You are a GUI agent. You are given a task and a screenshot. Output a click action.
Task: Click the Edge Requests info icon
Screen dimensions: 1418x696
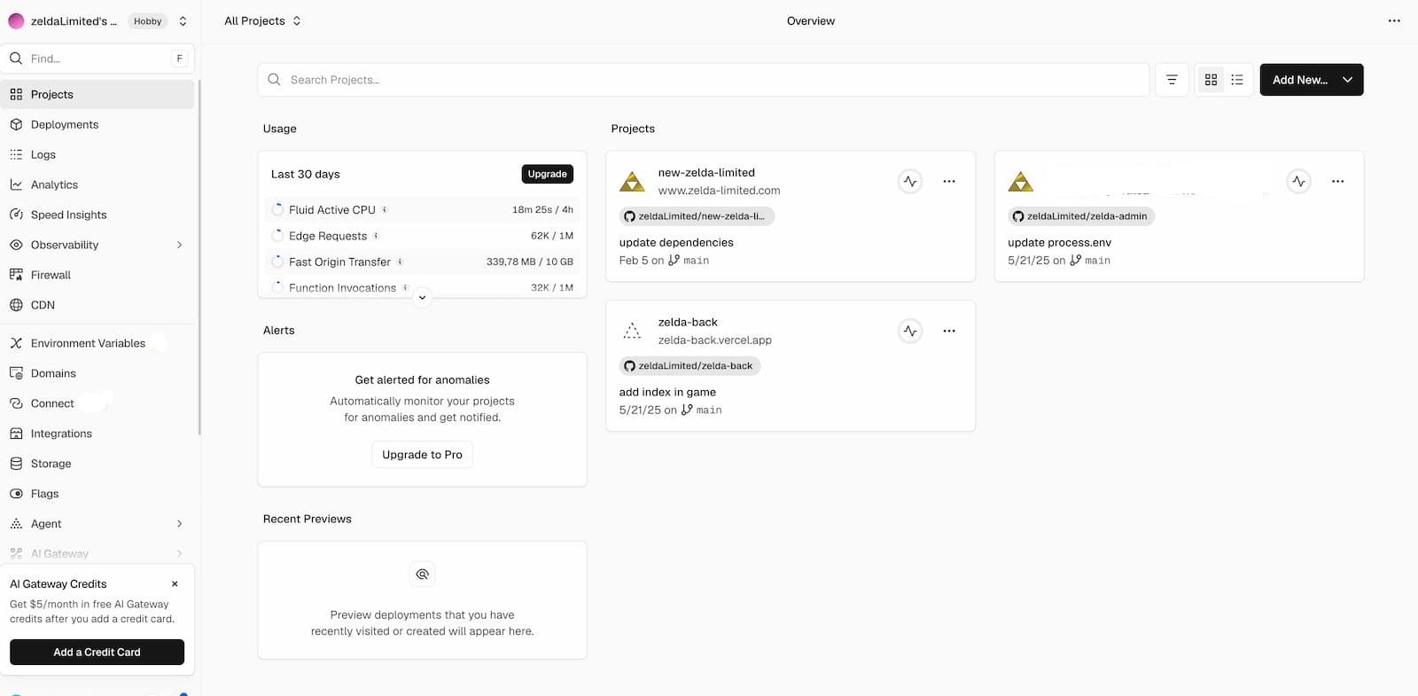376,236
